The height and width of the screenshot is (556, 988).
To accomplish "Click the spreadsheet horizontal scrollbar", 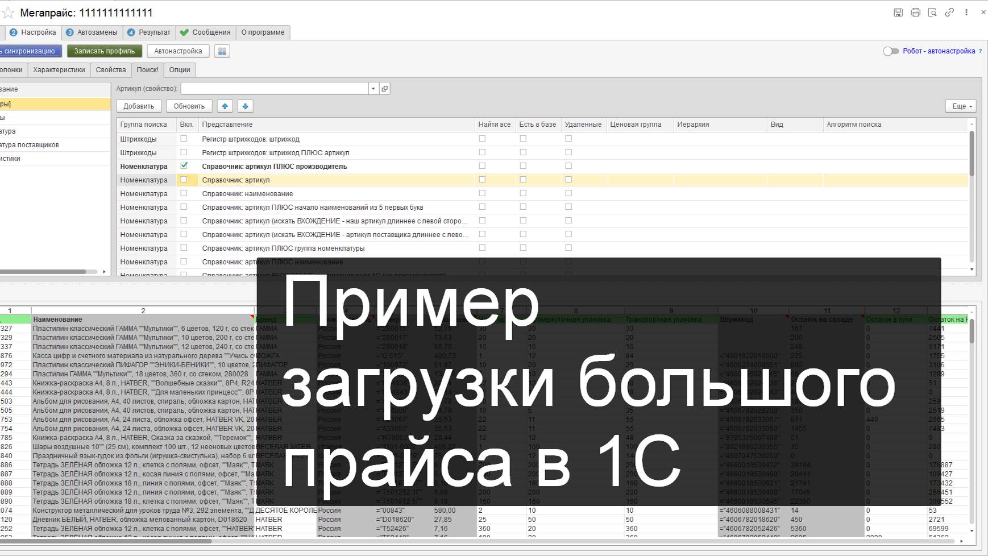I will pyautogui.click(x=106, y=541).
